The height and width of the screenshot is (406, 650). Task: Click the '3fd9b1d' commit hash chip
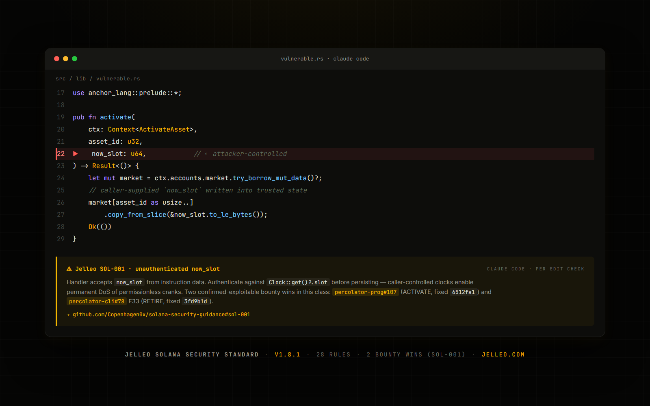point(195,301)
